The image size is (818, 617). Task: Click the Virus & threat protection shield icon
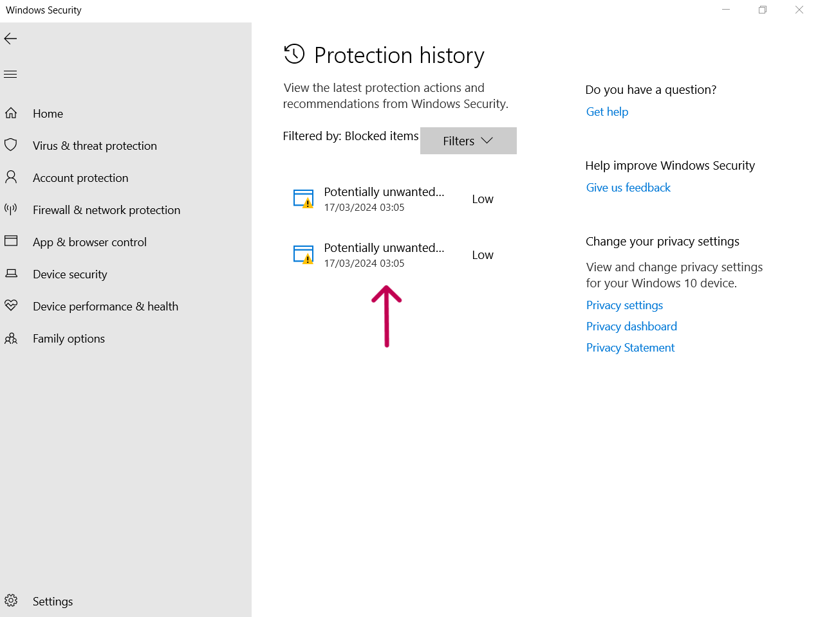[11, 145]
